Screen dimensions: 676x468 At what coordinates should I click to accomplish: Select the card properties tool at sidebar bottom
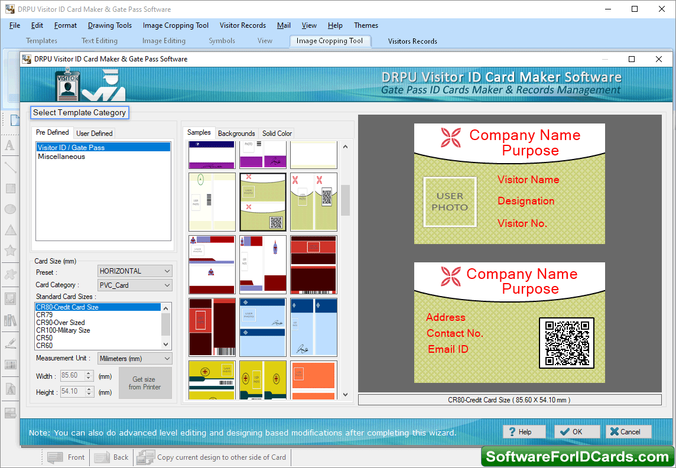(x=10, y=412)
